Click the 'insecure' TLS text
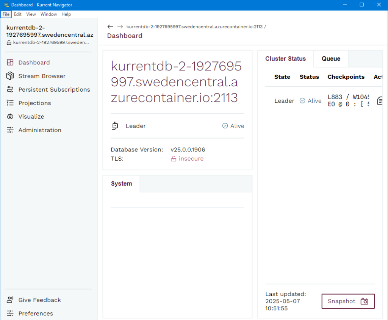The width and height of the screenshot is (388, 320). click(191, 159)
